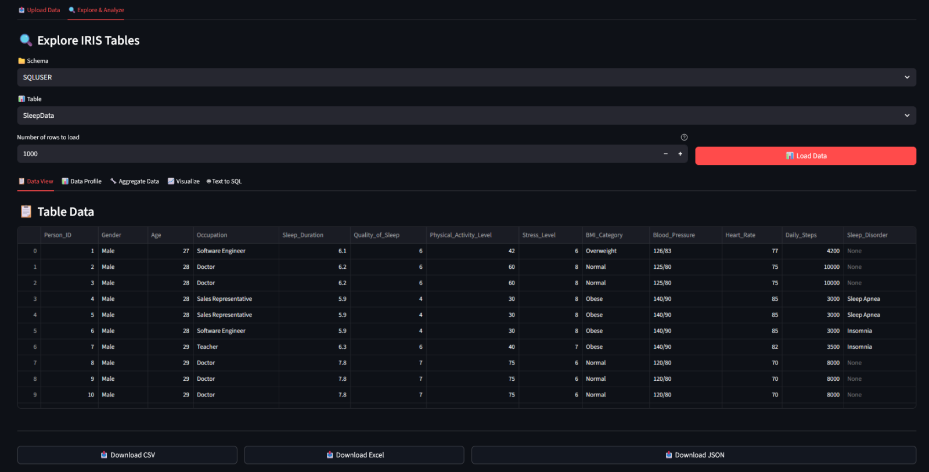Select the Software Engineer cell in first row

pyautogui.click(x=221, y=251)
